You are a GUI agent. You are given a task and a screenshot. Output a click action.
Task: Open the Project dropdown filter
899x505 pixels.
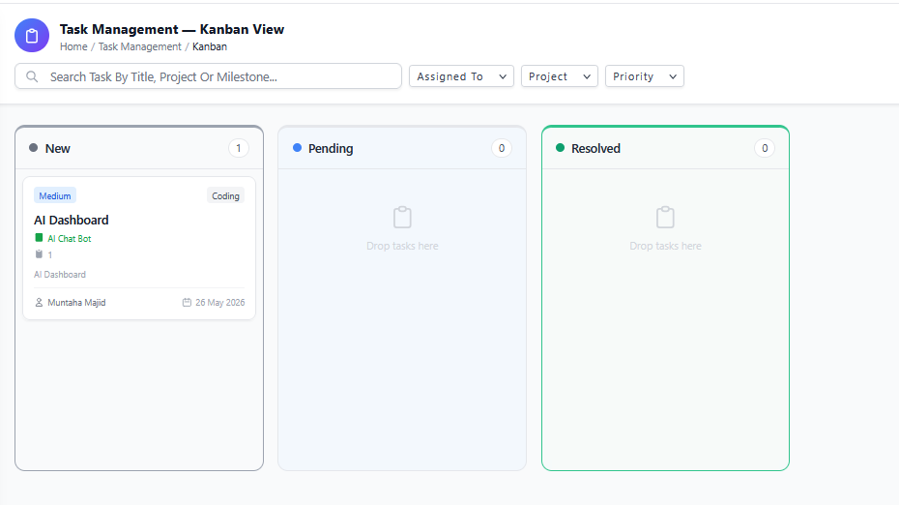560,76
